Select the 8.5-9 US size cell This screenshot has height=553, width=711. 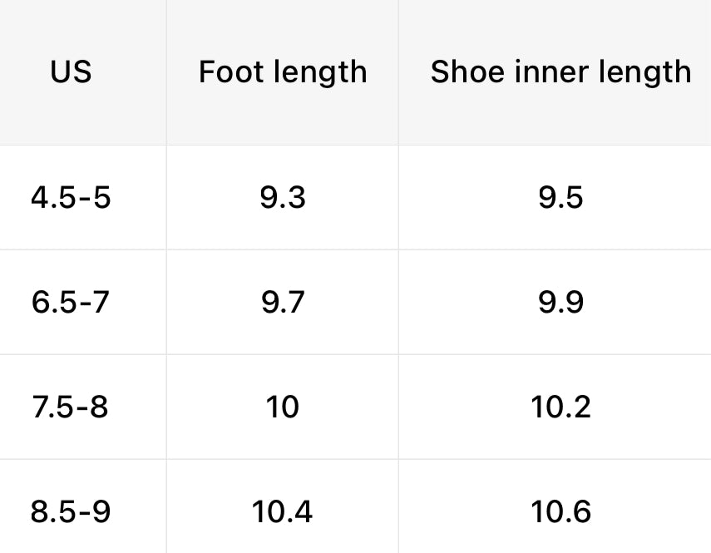tap(71, 511)
